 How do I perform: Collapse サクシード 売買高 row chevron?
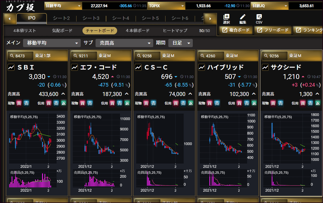click(x=317, y=94)
